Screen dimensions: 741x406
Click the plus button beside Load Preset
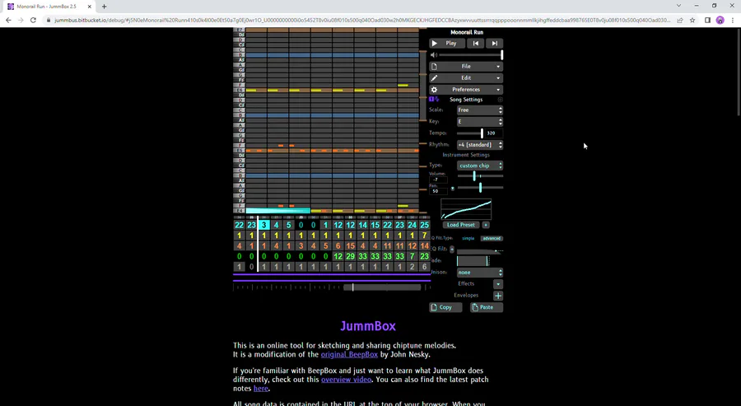click(485, 225)
